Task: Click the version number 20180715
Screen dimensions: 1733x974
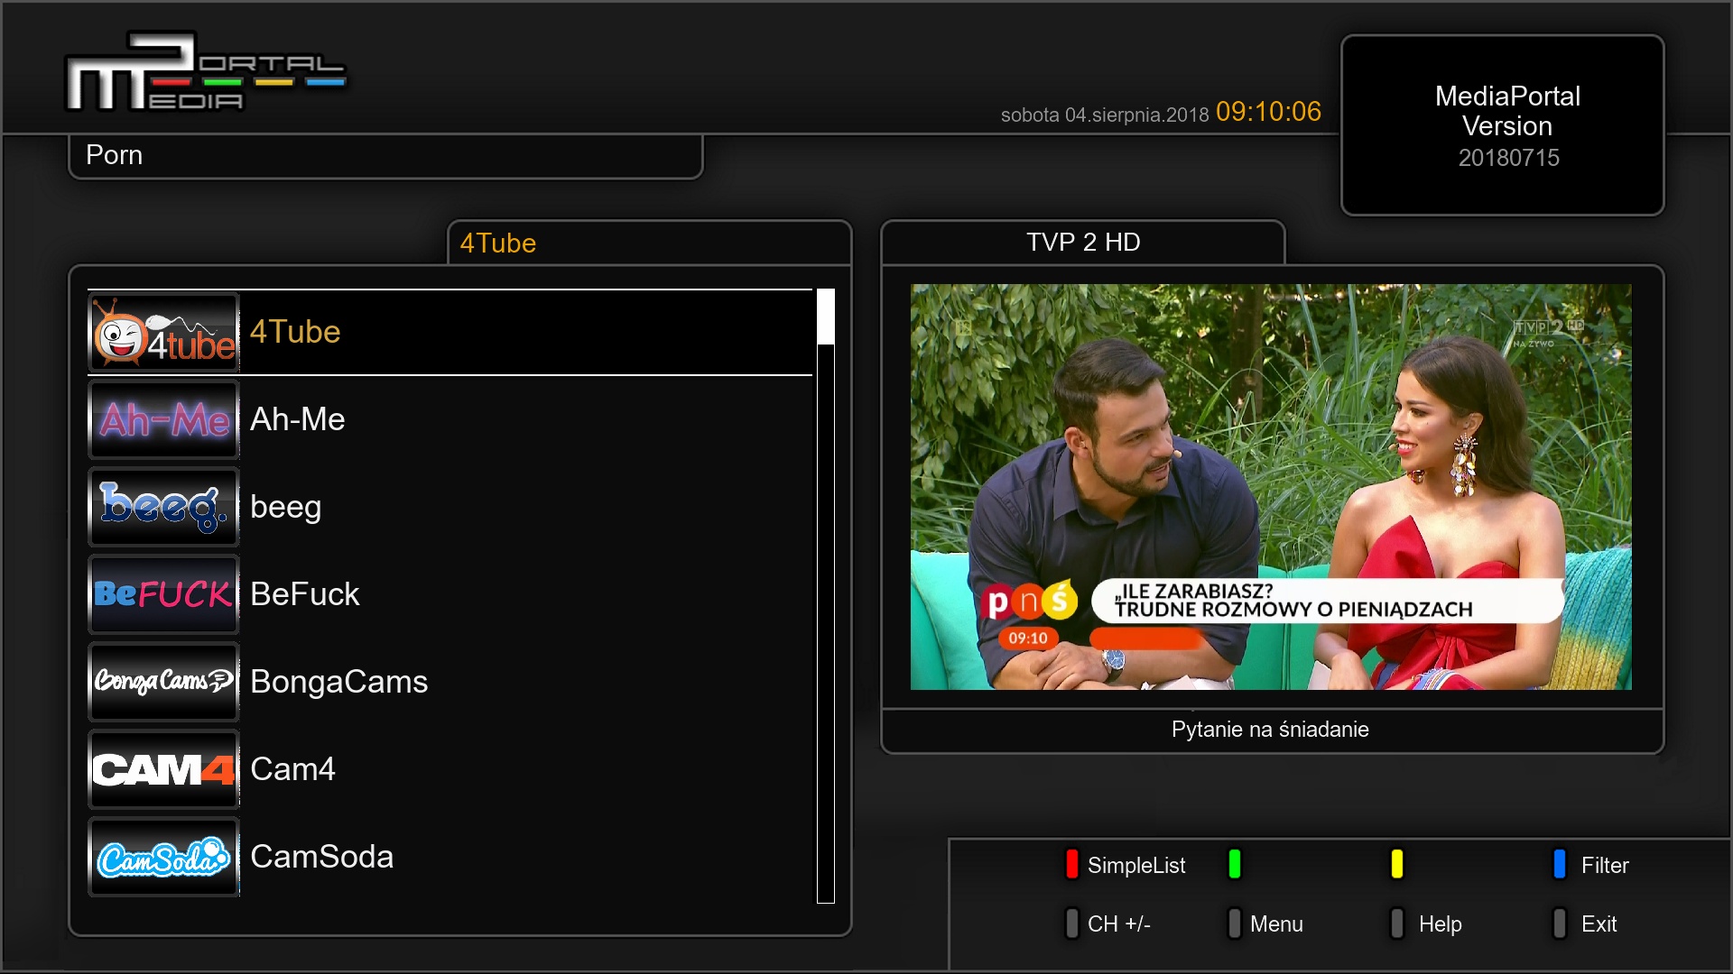Action: click(1508, 158)
